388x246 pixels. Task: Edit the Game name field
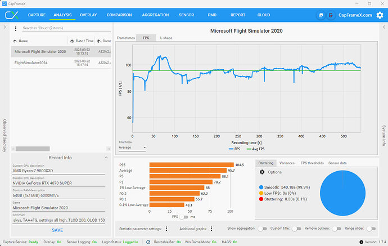click(58, 208)
